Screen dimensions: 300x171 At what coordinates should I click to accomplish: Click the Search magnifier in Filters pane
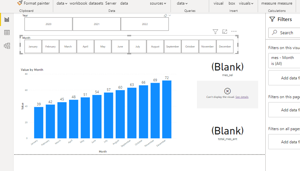tap(275, 32)
